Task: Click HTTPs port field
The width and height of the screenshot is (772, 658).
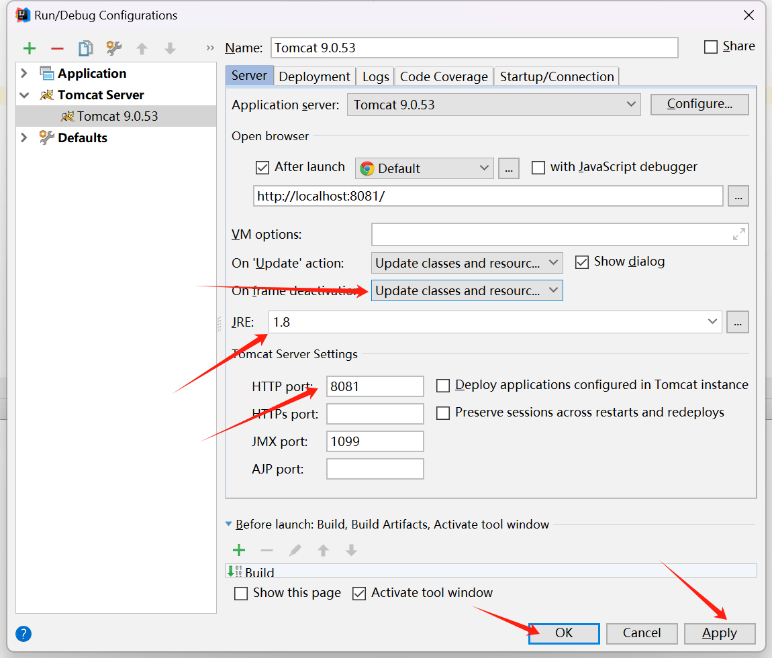Action: 375,414
